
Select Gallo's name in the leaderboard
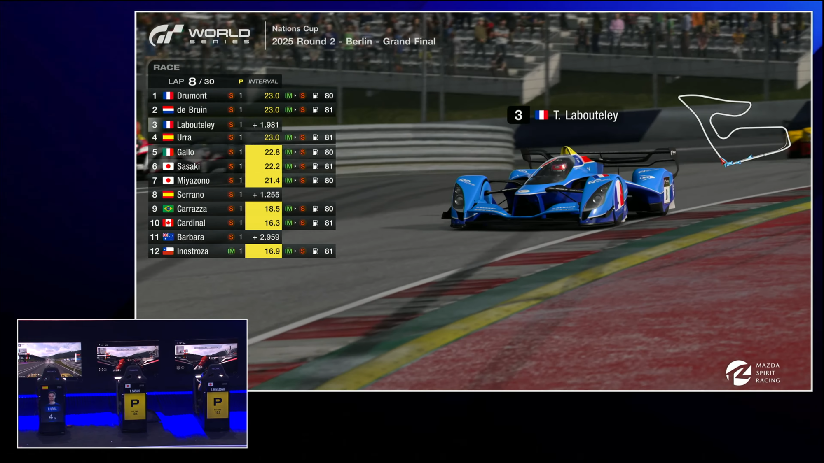(185, 152)
